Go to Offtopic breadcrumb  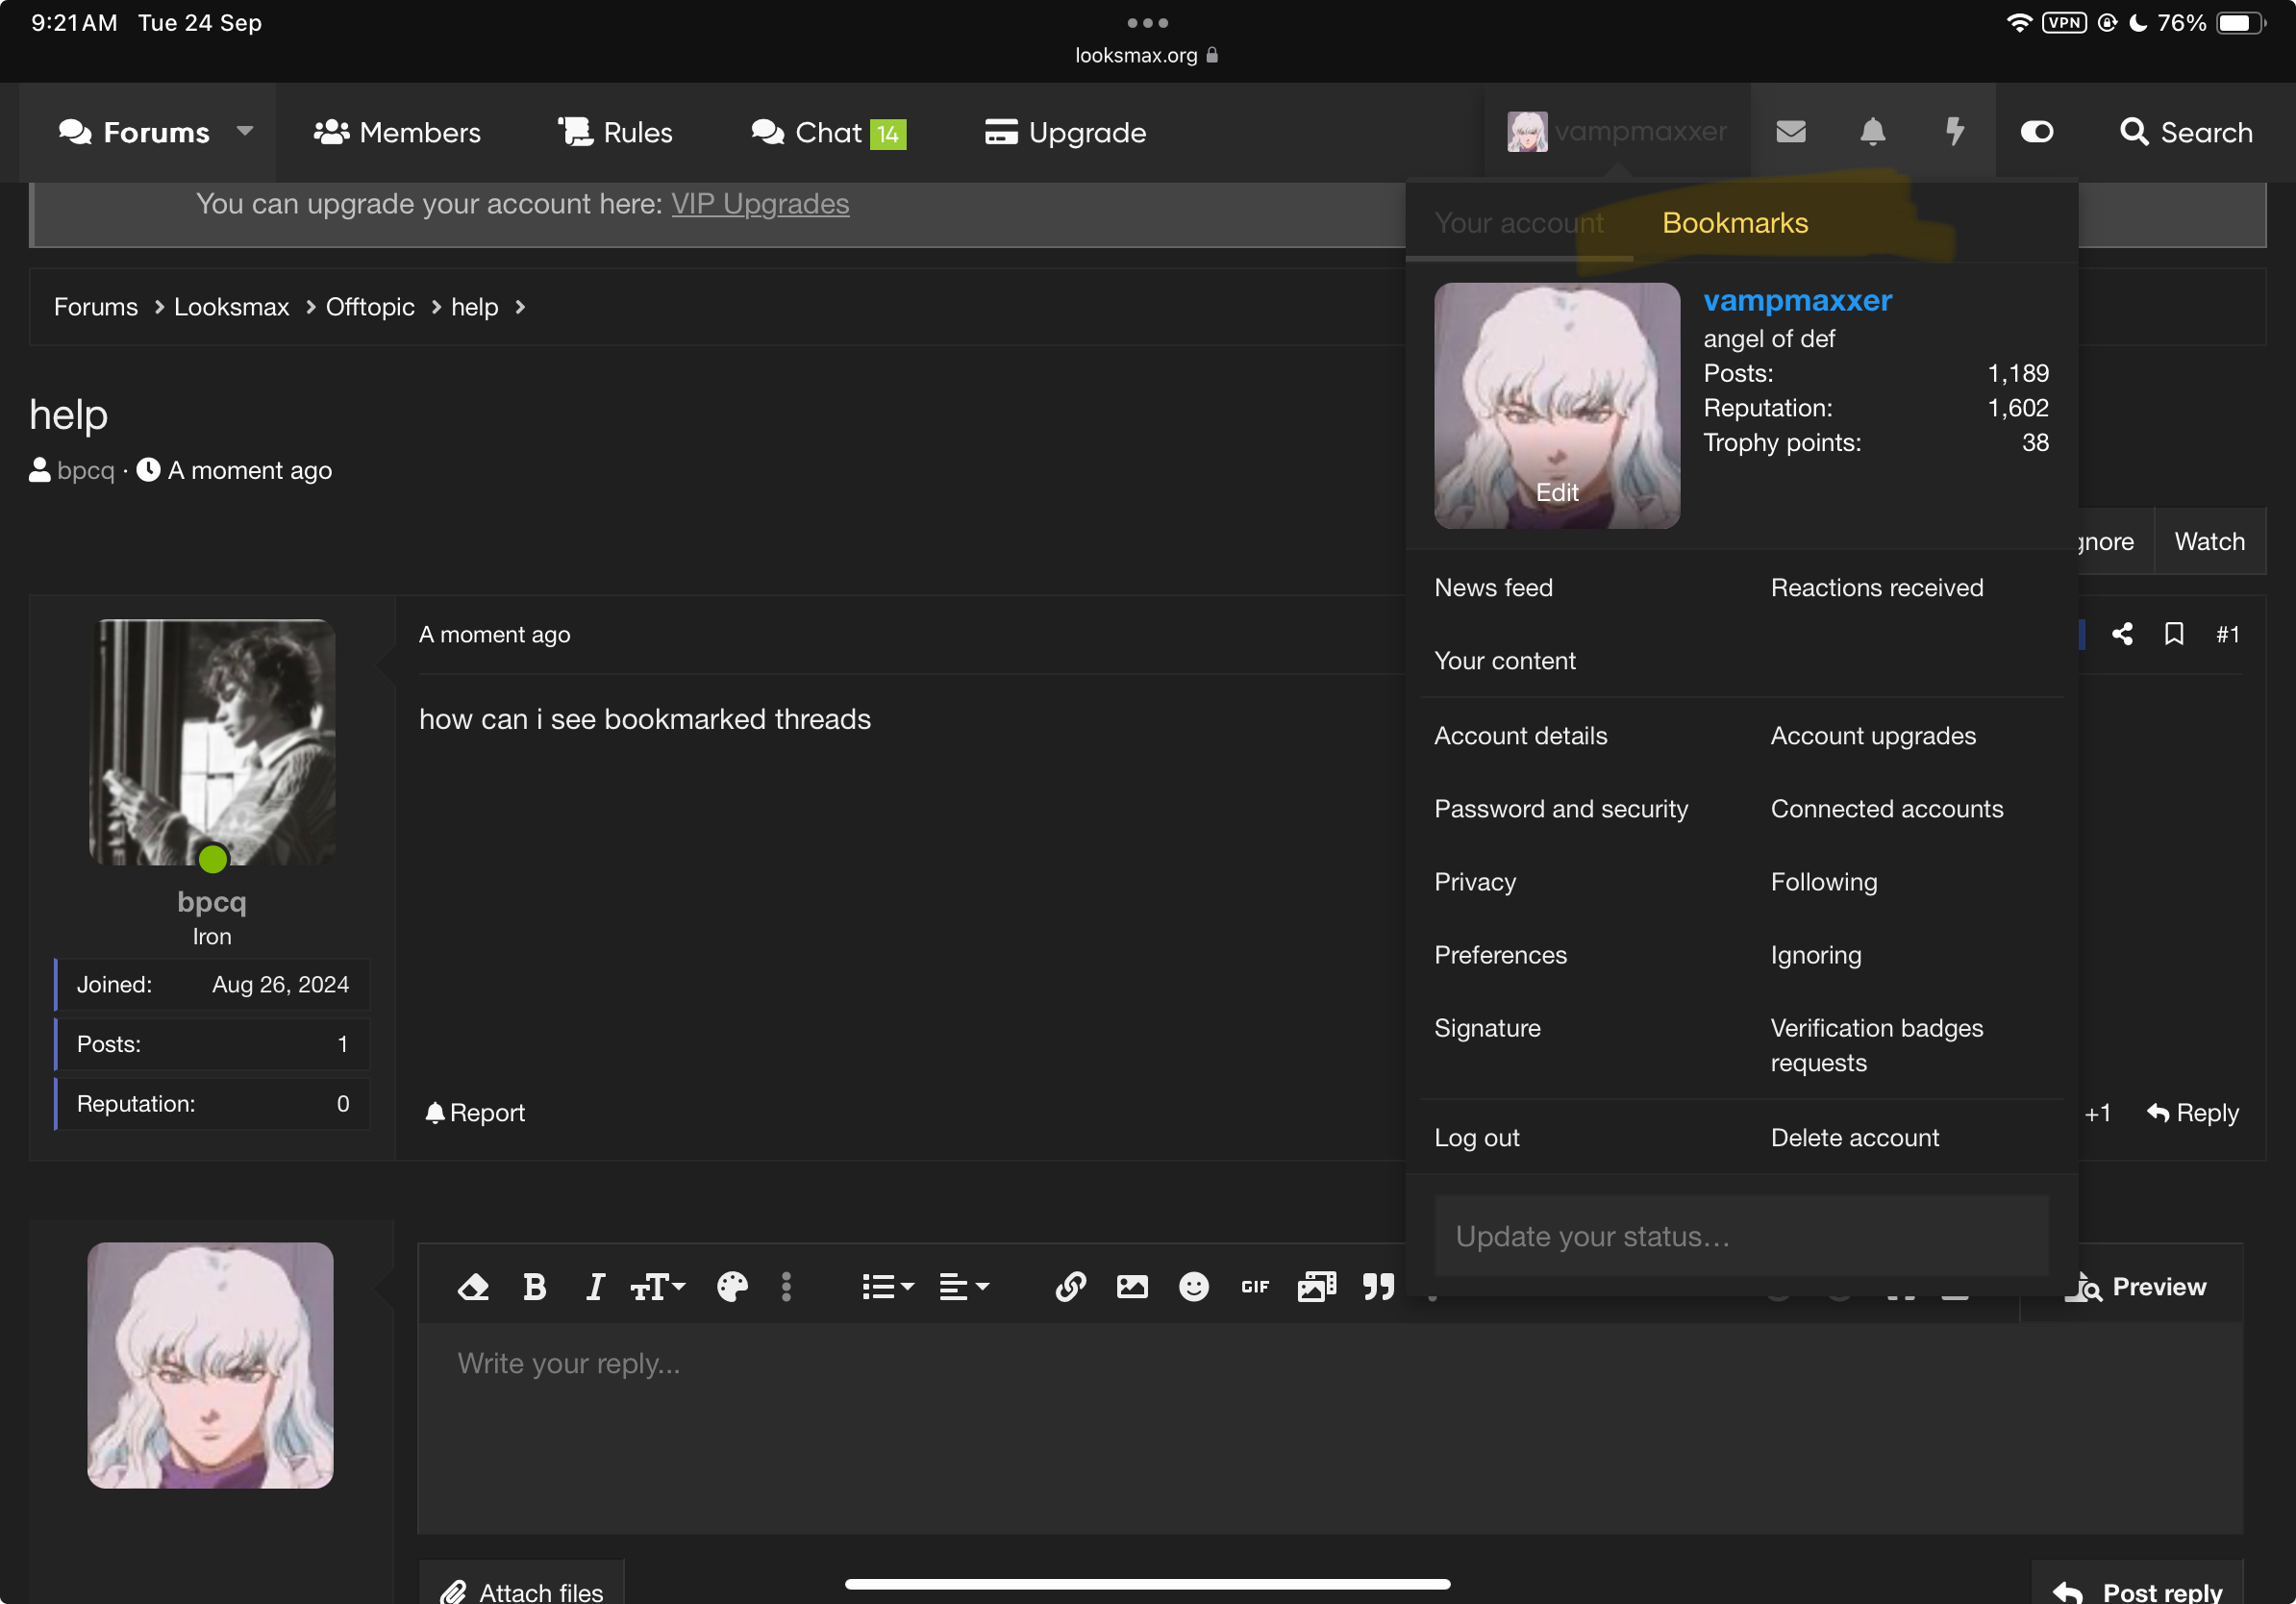(x=370, y=307)
